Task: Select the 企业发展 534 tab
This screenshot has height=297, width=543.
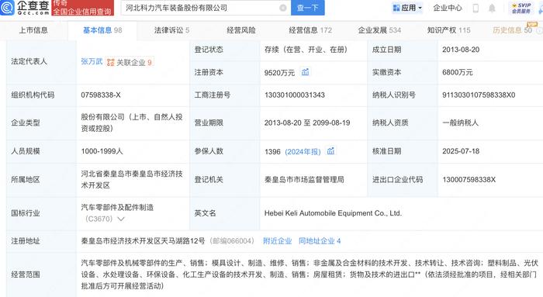Action: pos(379,30)
